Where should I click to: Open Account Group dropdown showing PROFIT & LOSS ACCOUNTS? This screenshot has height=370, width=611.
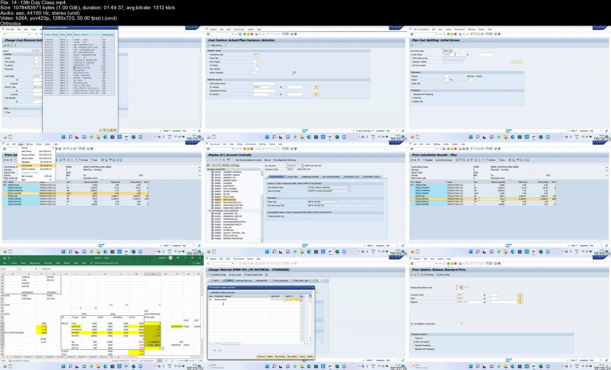pyautogui.click(x=349, y=191)
